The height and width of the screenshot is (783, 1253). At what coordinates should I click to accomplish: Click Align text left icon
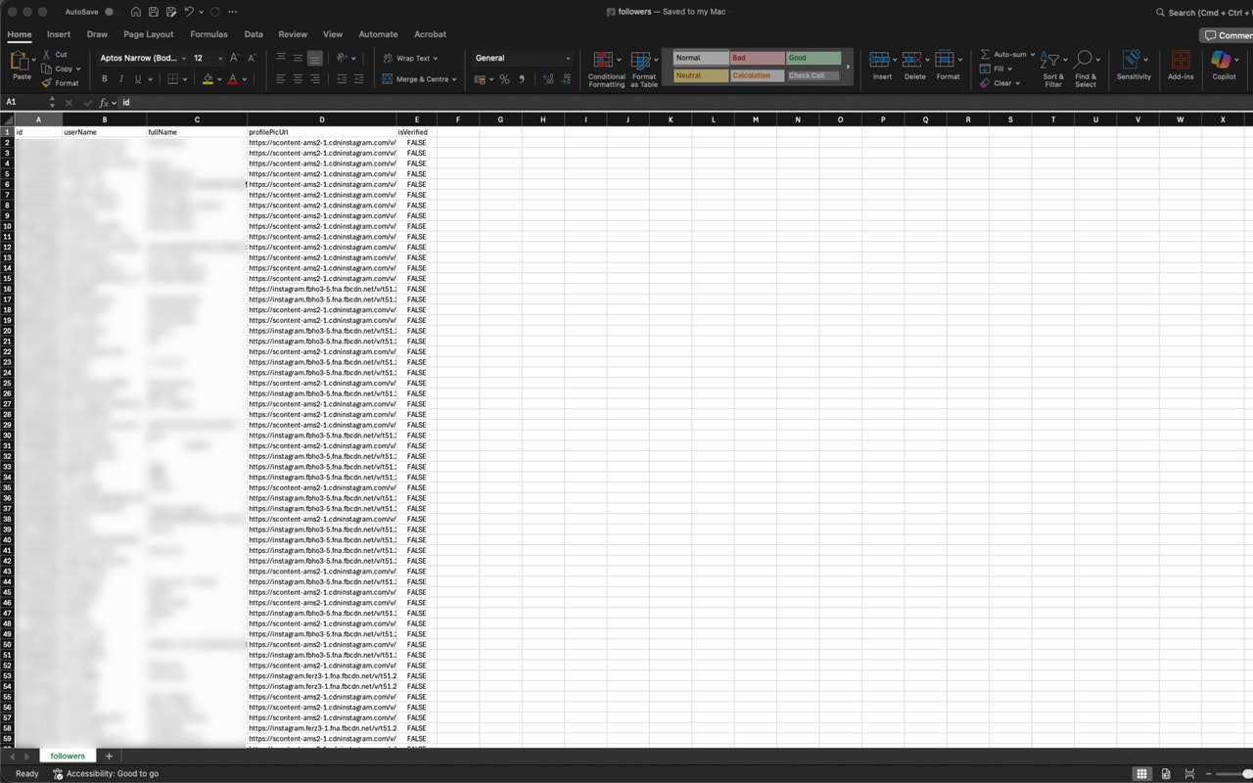pyautogui.click(x=281, y=79)
